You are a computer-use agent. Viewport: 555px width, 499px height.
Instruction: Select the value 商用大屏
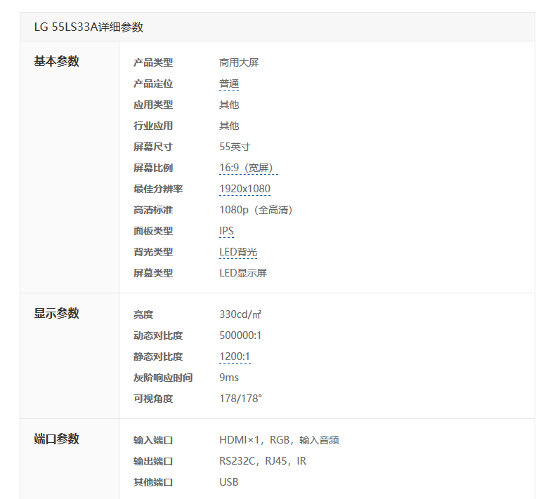click(239, 62)
